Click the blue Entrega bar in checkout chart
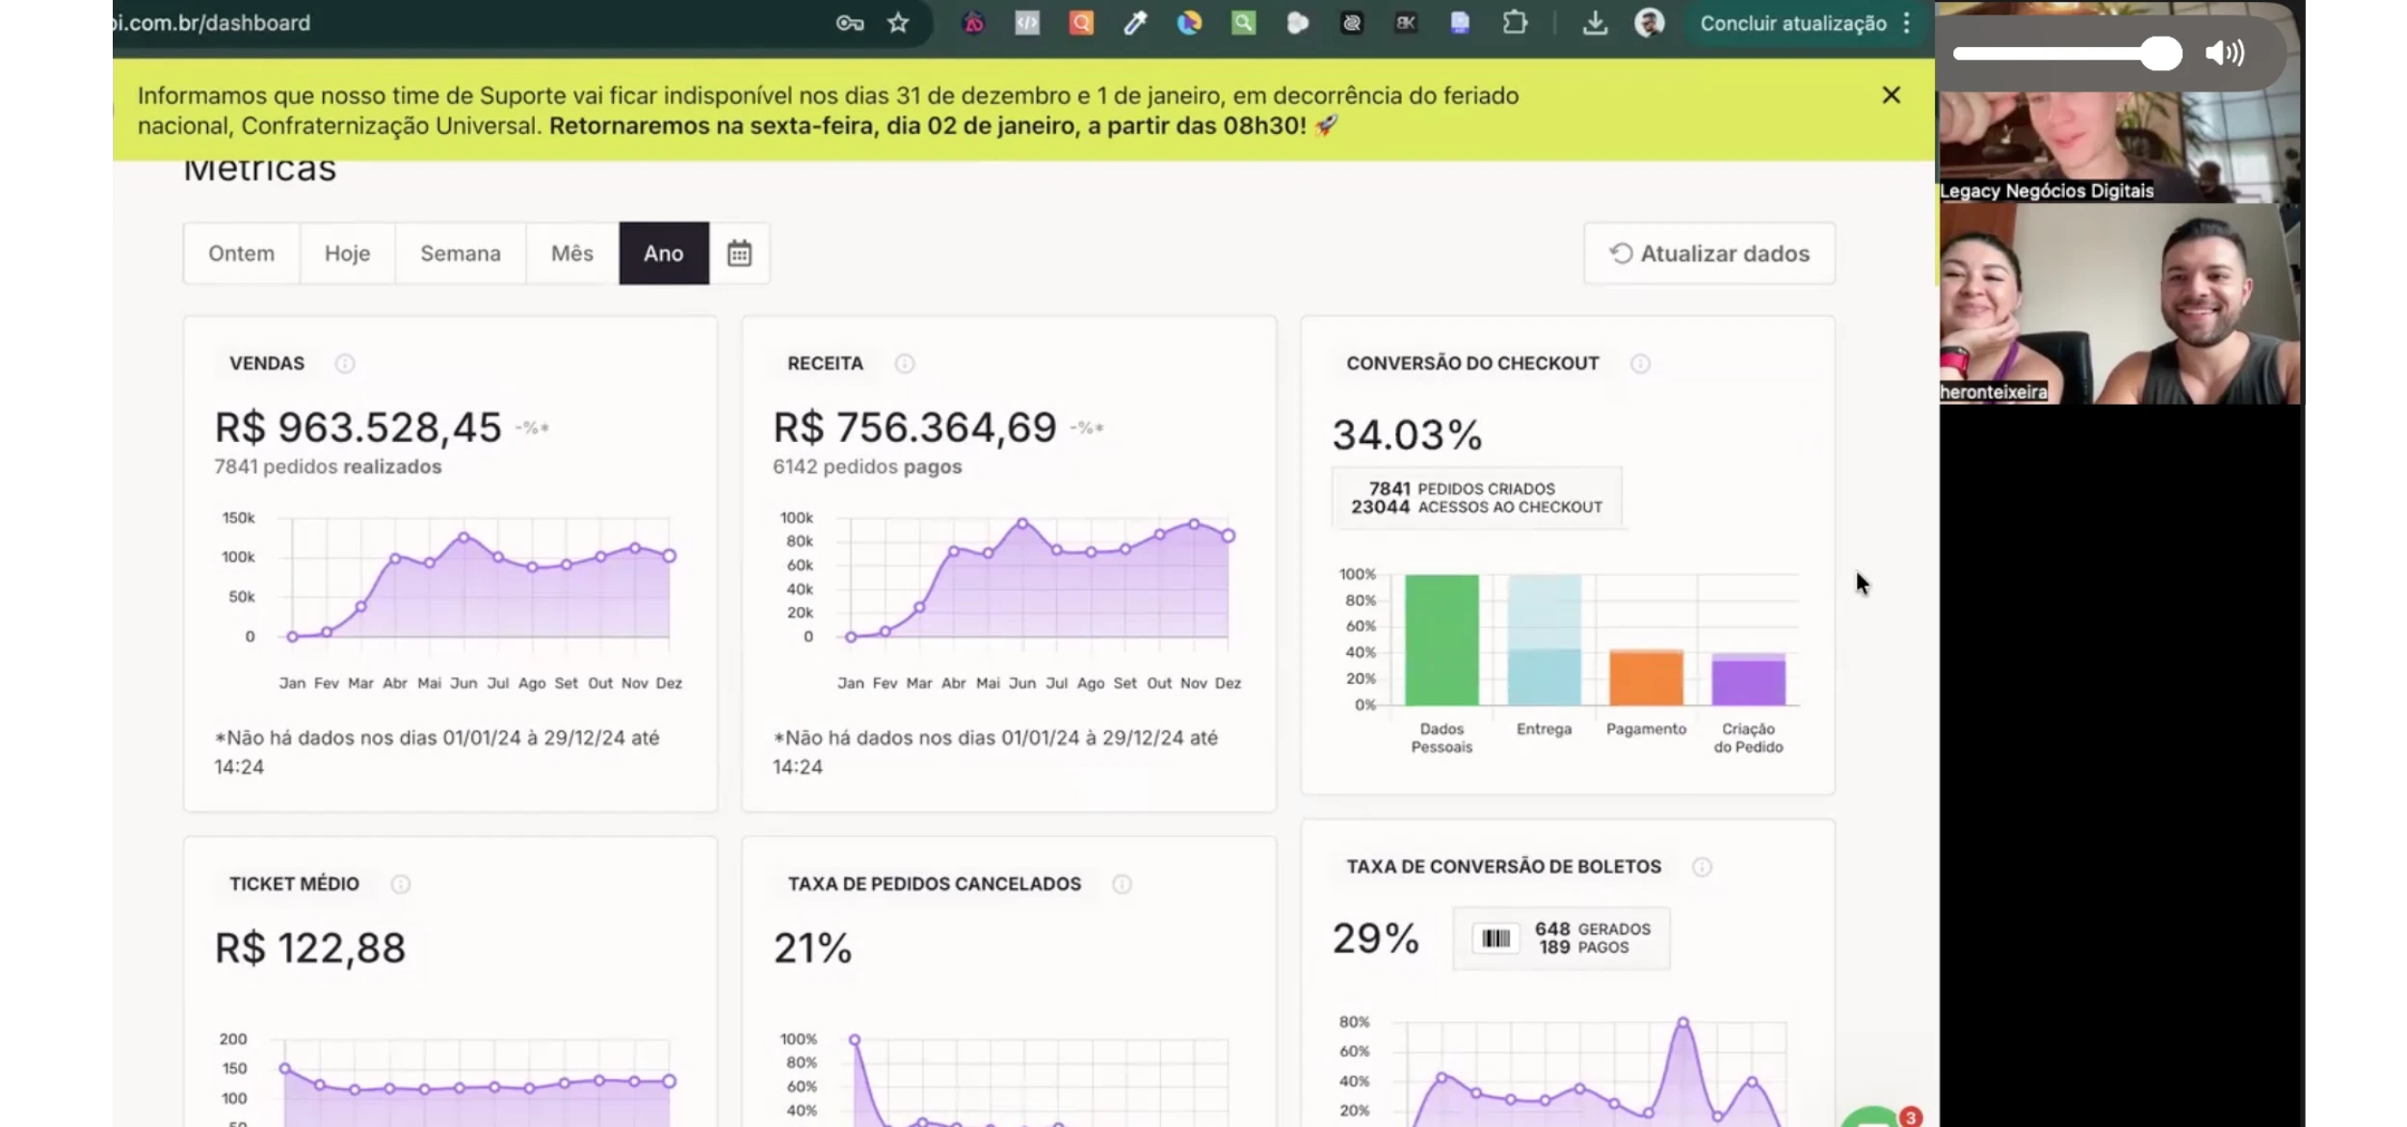This screenshot has width=2407, height=1127. (1544, 640)
